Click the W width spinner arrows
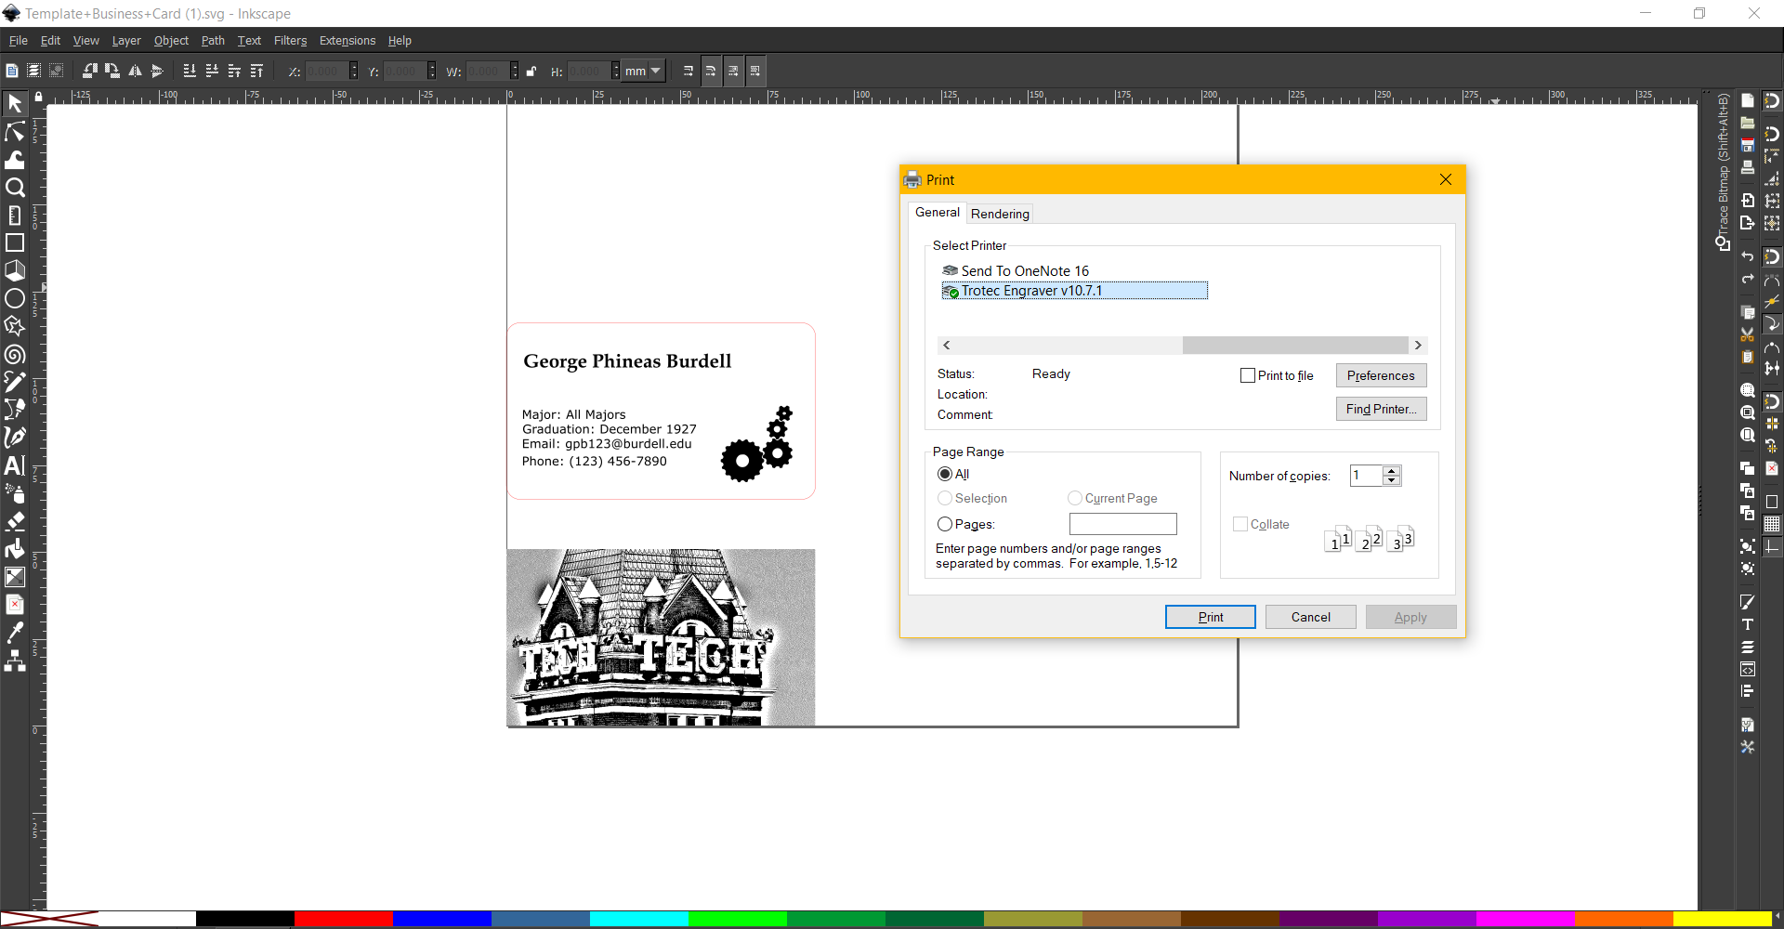Viewport: 1784px width, 929px height. [x=515, y=71]
